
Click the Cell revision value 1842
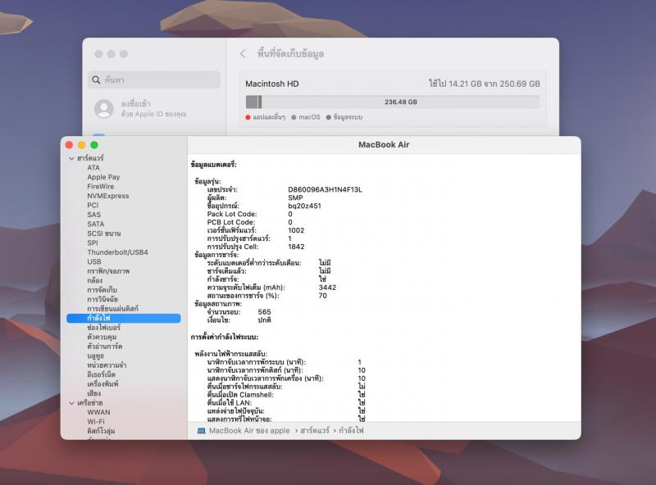tap(296, 247)
